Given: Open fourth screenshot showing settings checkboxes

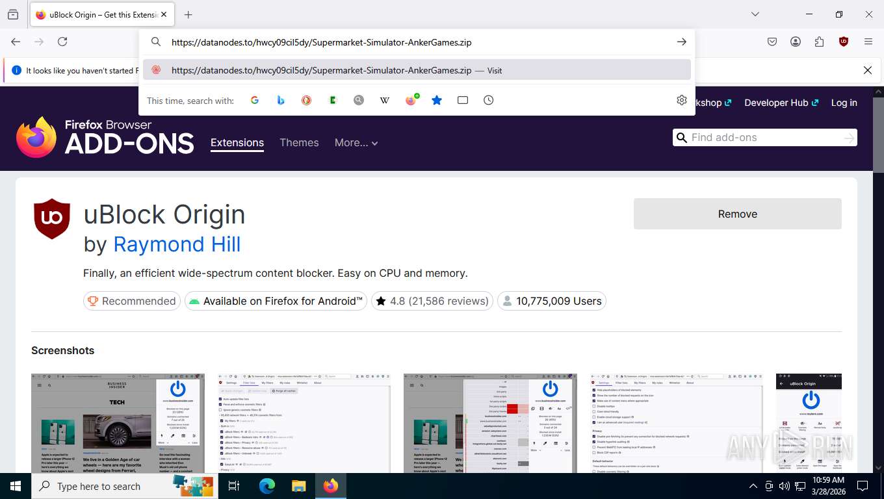Looking at the screenshot, I should (x=677, y=423).
